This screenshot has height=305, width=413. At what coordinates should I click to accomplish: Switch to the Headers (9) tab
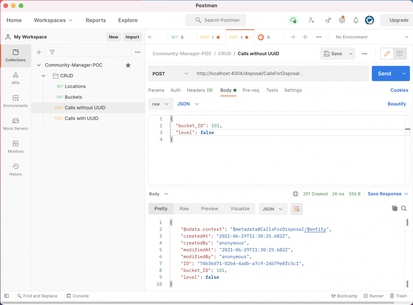200,90
